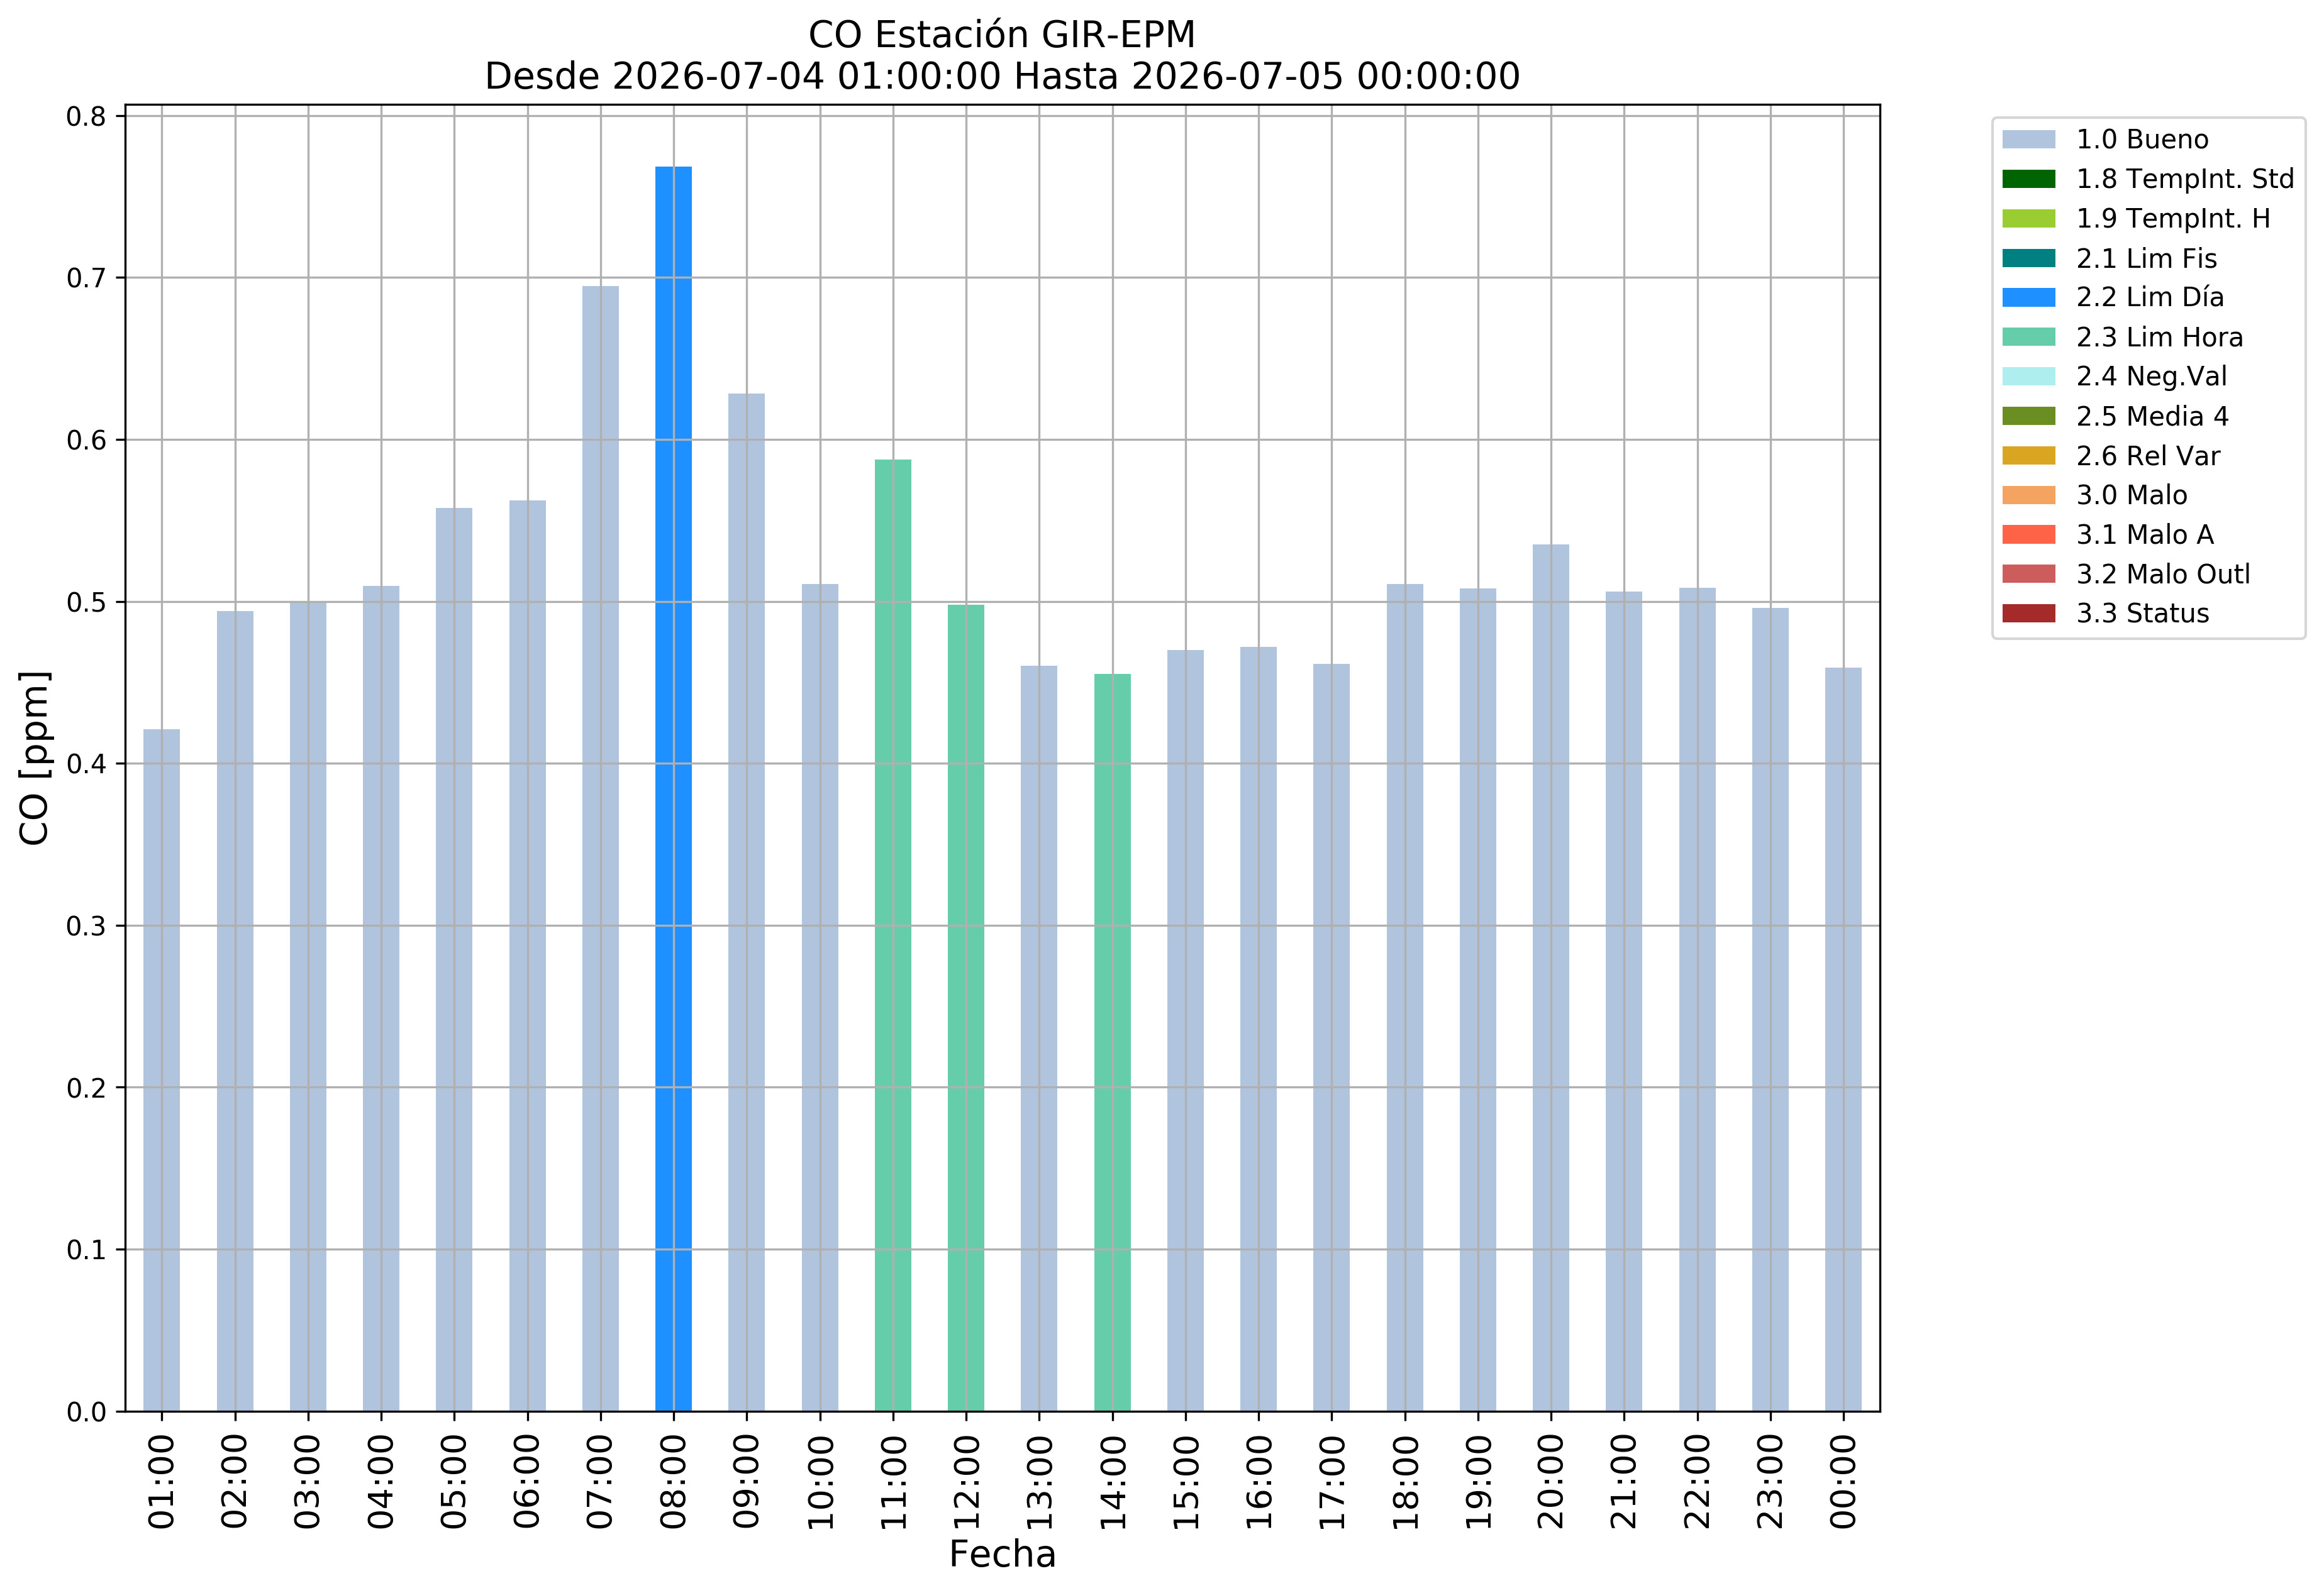Select the legend text "3.2 Malo Outl"

pos(2163,573)
